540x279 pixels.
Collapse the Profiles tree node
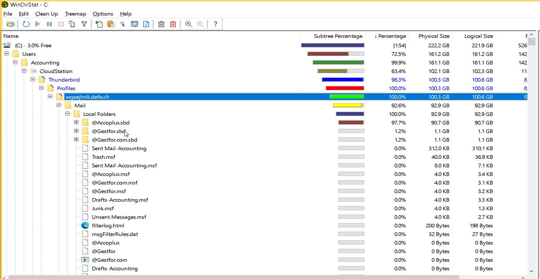click(41, 88)
